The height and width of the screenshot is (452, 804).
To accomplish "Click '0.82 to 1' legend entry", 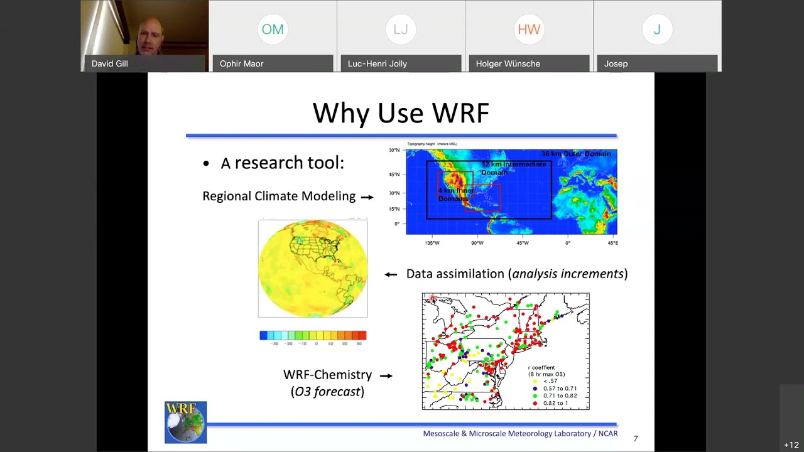I will tap(551, 404).
